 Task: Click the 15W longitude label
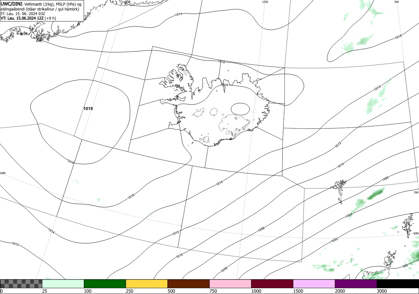tap(265, 2)
